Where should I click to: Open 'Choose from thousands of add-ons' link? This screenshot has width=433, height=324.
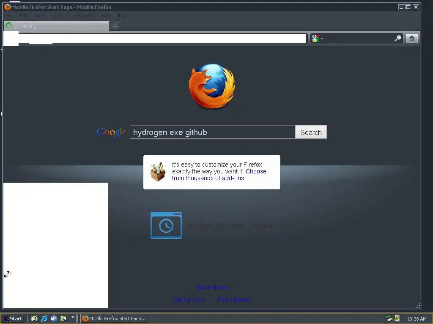[219, 175]
